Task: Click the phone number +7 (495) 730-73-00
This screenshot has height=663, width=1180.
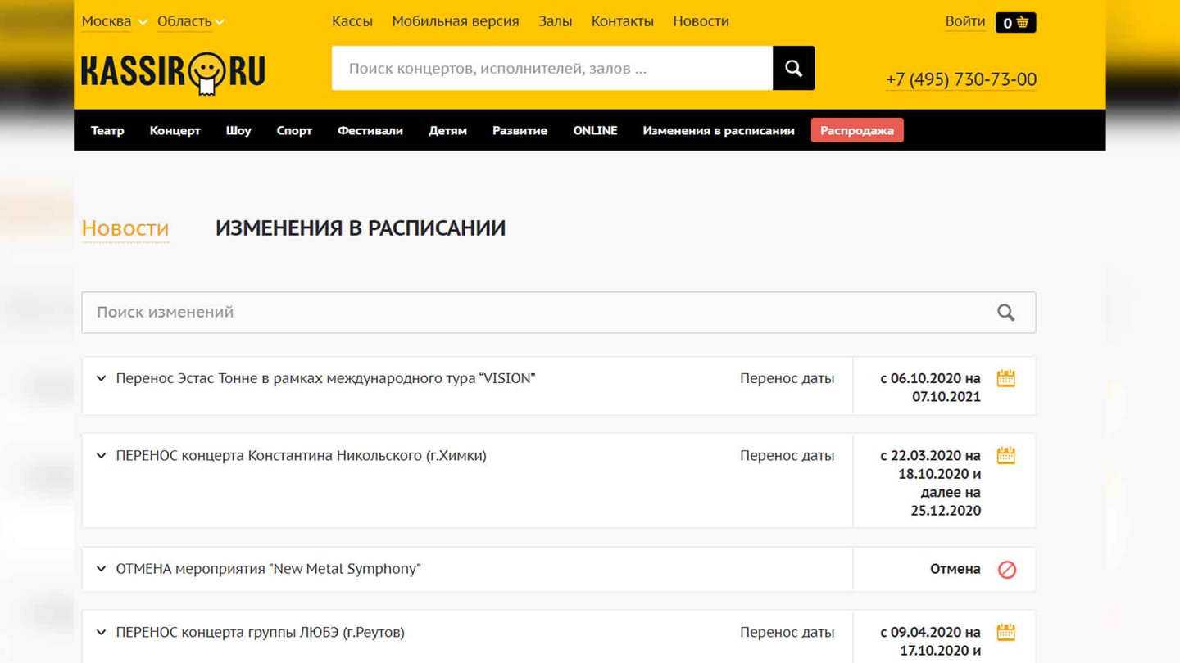Action: point(961,79)
